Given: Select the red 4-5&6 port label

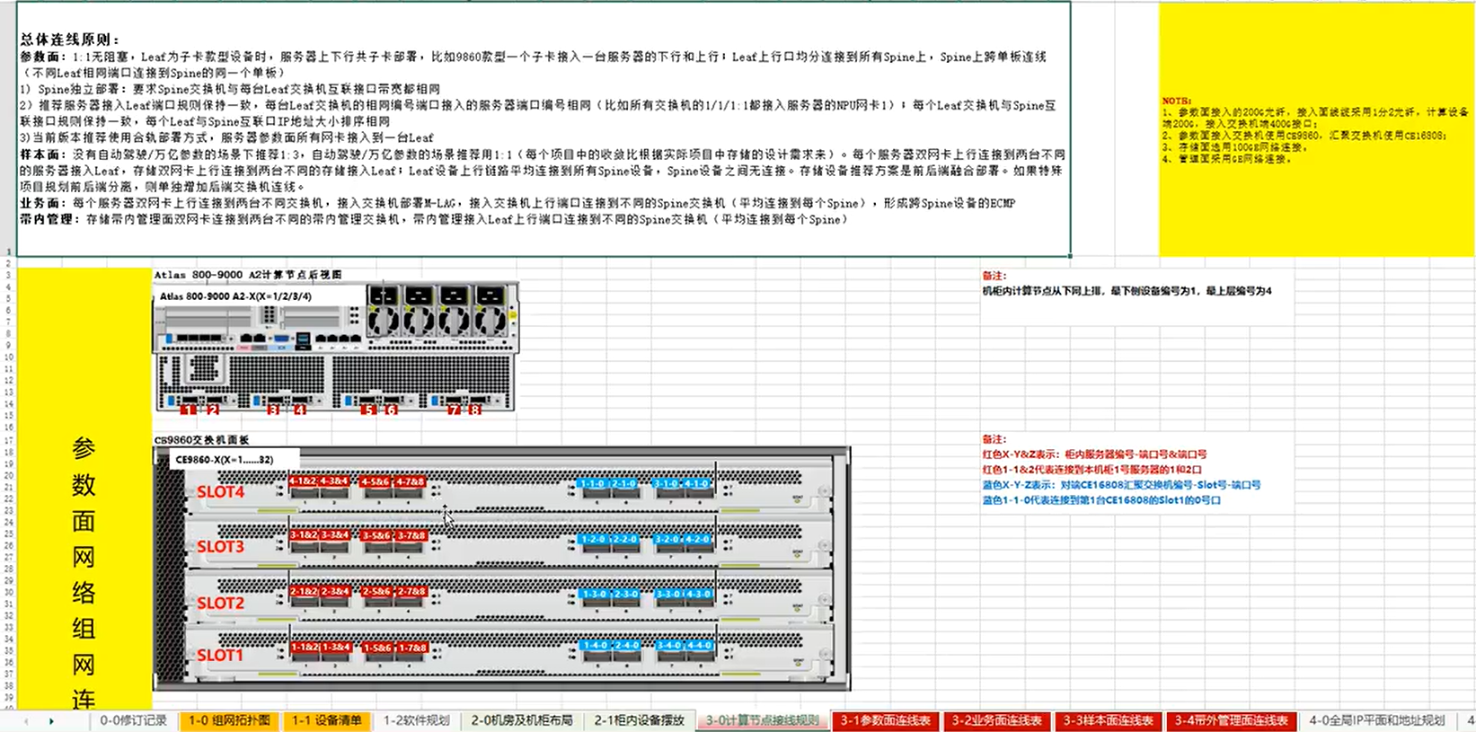Looking at the screenshot, I should pos(376,482).
